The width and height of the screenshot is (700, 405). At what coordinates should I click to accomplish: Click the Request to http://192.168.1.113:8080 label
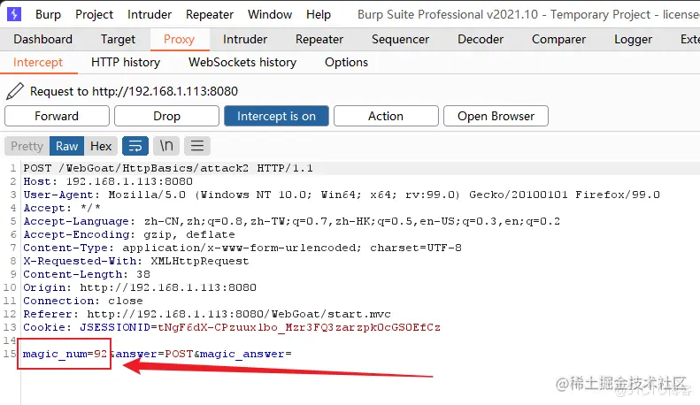(x=134, y=91)
